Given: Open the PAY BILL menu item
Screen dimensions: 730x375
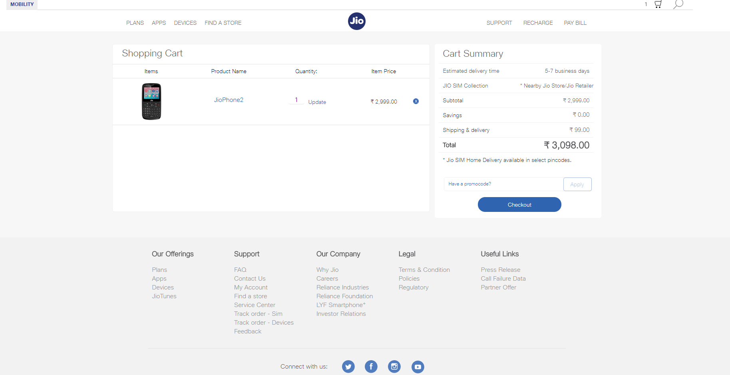Looking at the screenshot, I should point(575,23).
